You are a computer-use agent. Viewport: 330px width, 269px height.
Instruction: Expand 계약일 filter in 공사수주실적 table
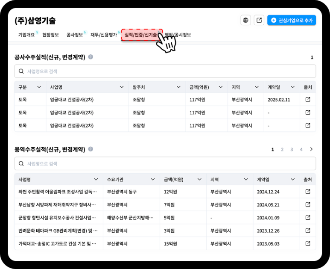(x=292, y=87)
